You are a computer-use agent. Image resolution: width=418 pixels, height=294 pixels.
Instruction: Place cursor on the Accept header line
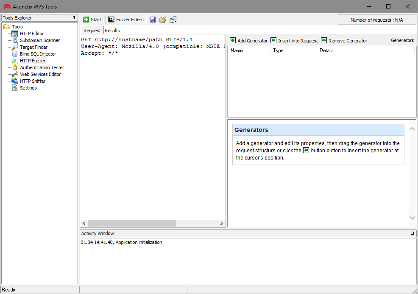pos(100,53)
